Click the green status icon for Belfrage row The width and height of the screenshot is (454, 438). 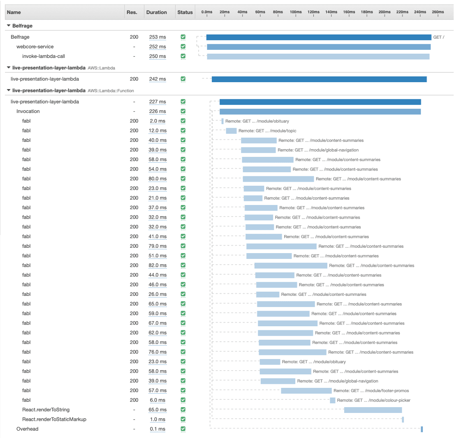[183, 37]
